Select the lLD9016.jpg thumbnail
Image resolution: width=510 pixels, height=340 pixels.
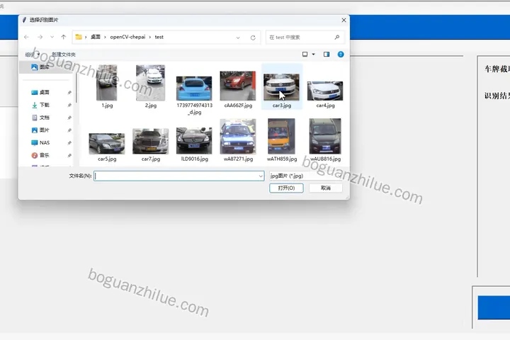coord(194,140)
